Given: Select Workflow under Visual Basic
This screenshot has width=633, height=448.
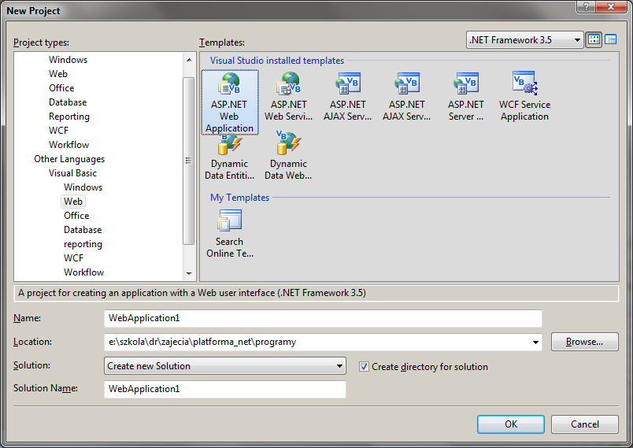Looking at the screenshot, I should 83,272.
